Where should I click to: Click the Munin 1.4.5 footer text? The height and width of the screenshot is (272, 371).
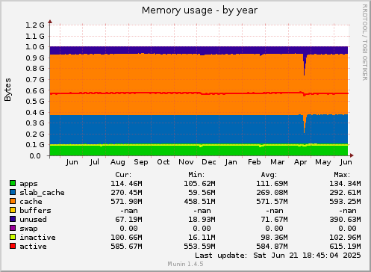pos(185,264)
